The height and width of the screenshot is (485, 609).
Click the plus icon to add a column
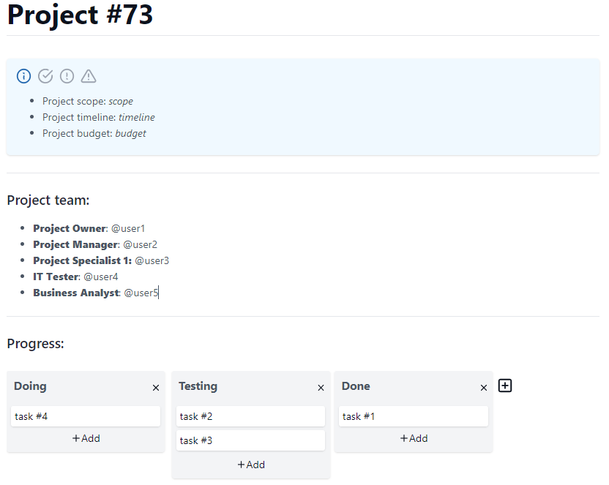tap(505, 386)
